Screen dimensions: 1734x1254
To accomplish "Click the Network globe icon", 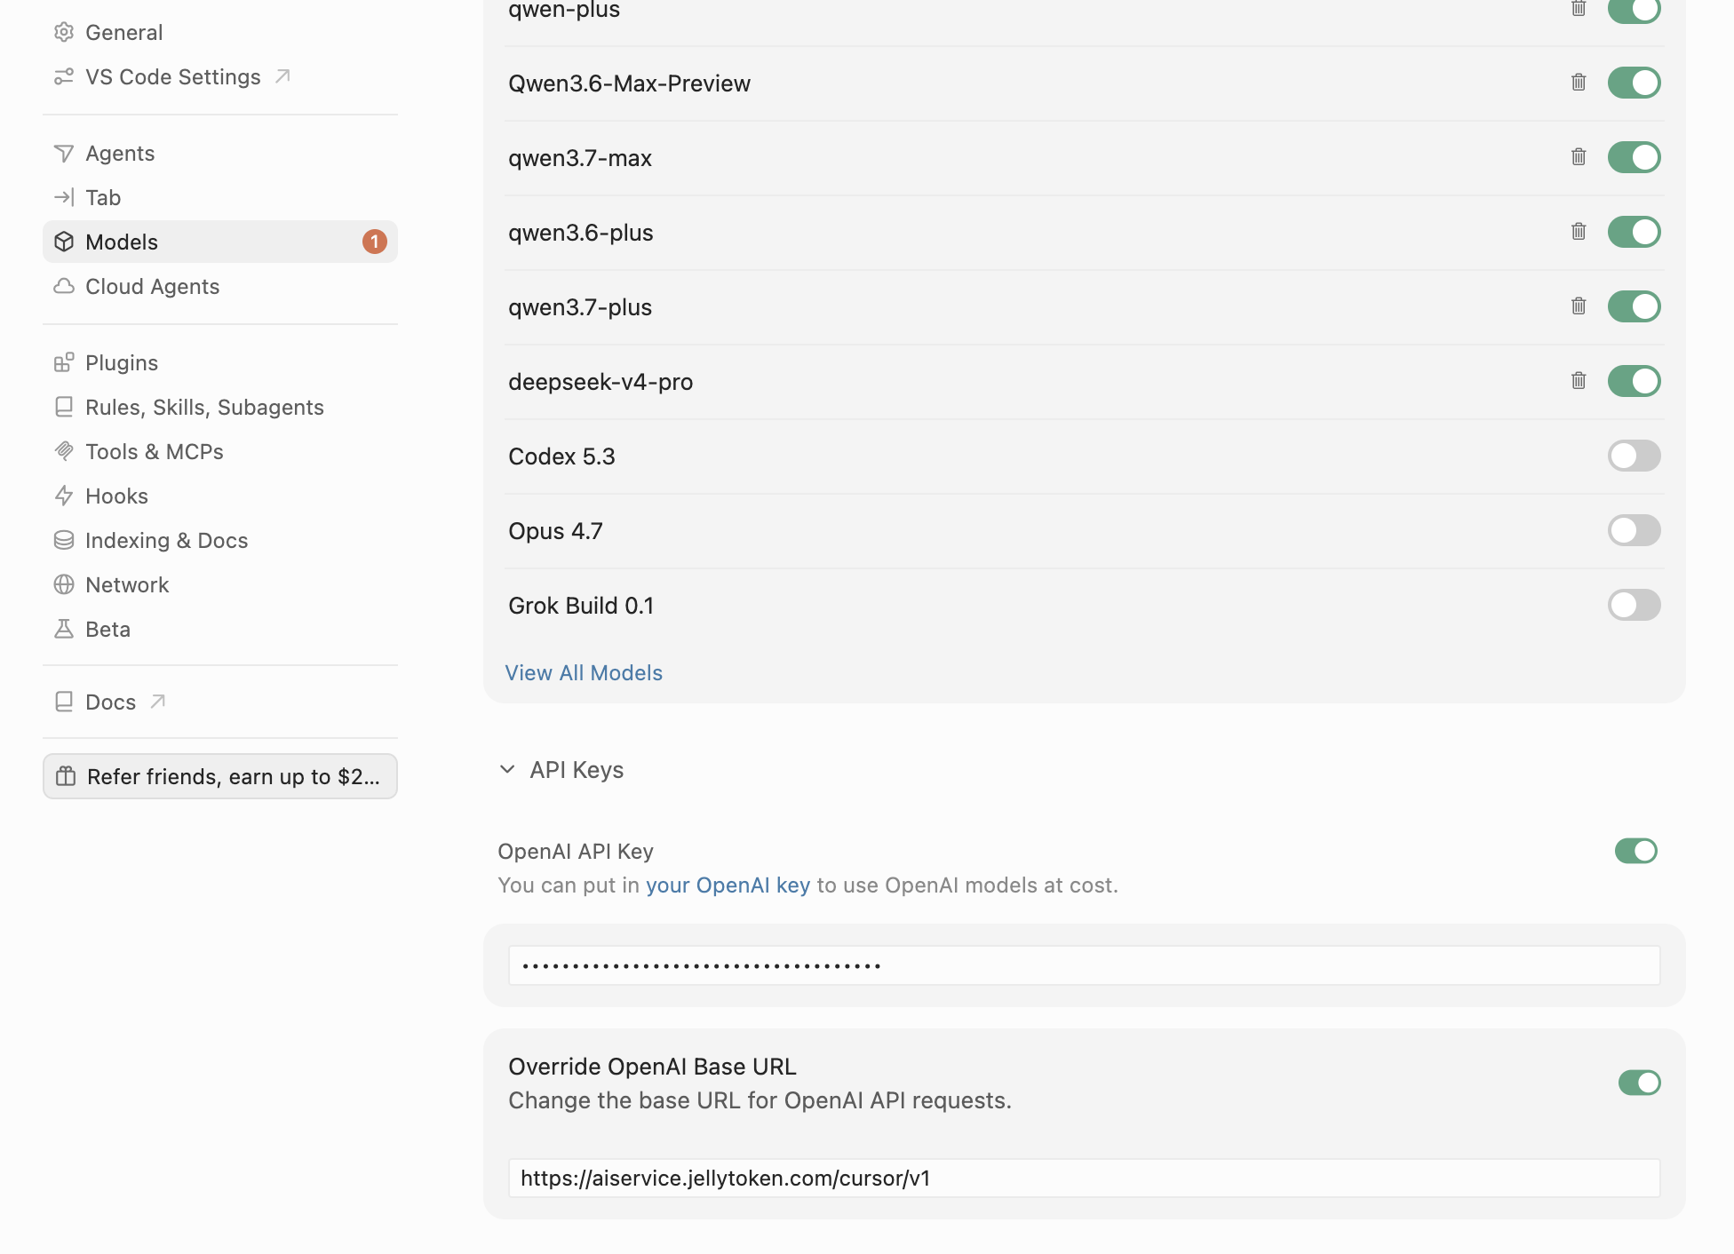I will (64, 584).
